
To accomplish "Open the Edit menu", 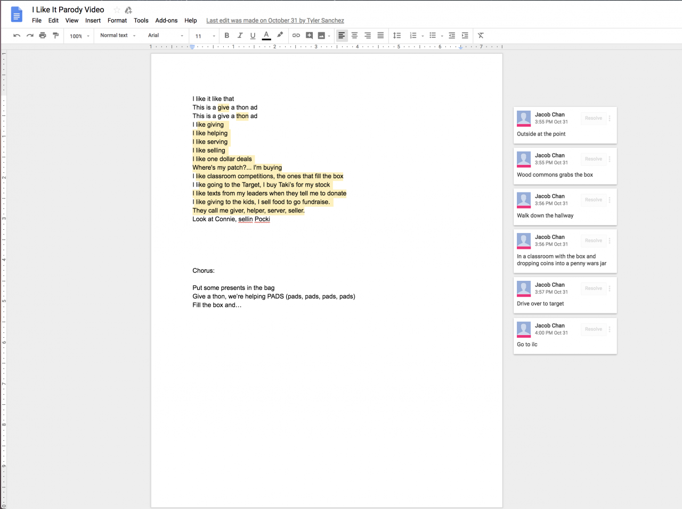I will [x=53, y=21].
